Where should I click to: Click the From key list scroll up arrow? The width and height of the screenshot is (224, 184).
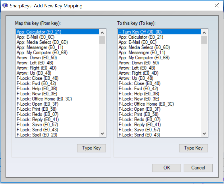click(102, 33)
